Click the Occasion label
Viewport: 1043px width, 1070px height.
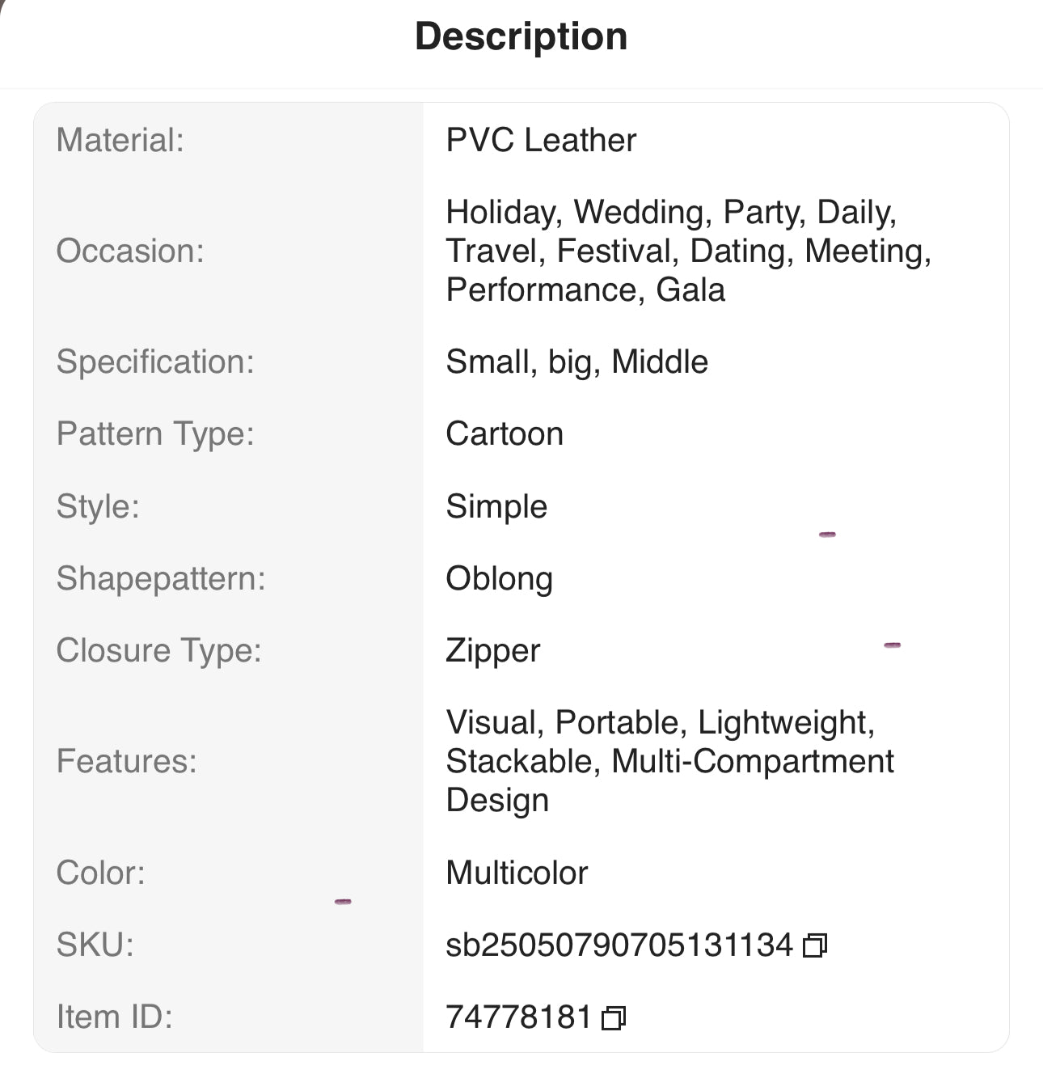130,252
